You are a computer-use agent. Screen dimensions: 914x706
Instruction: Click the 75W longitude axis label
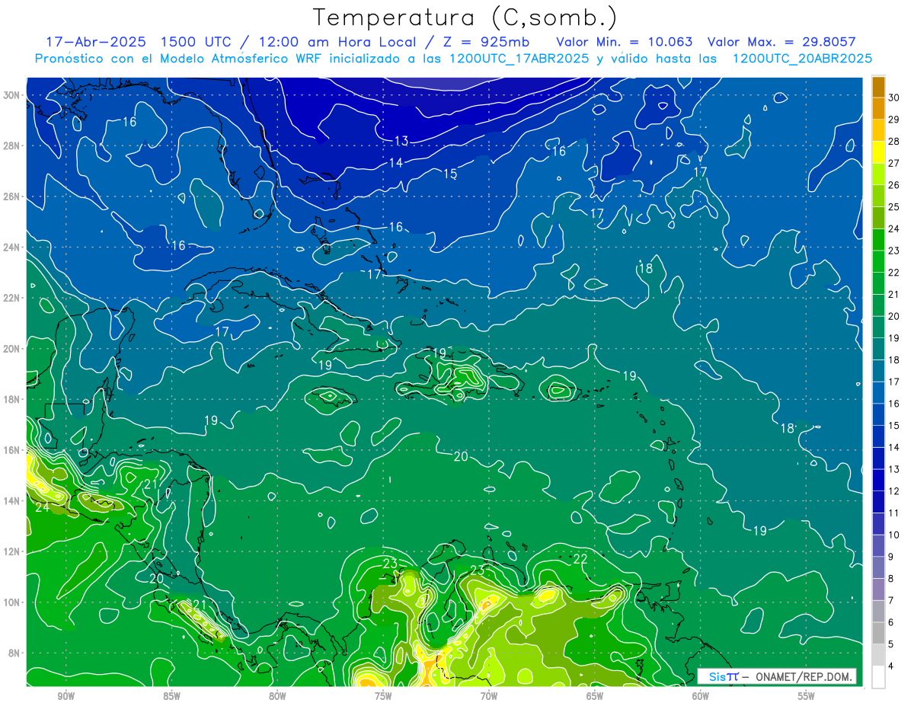383,696
